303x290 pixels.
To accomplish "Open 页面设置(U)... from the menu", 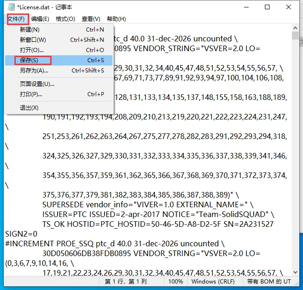I will click(59, 84).
